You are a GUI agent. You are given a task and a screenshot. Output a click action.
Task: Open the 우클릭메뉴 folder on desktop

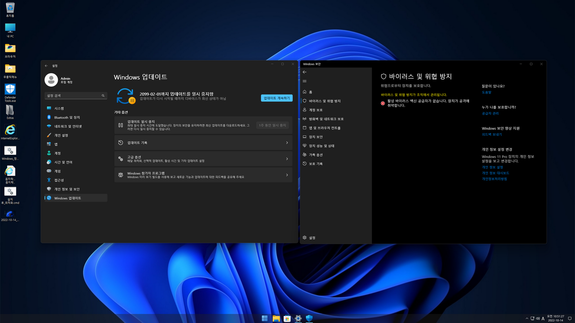tap(10, 71)
